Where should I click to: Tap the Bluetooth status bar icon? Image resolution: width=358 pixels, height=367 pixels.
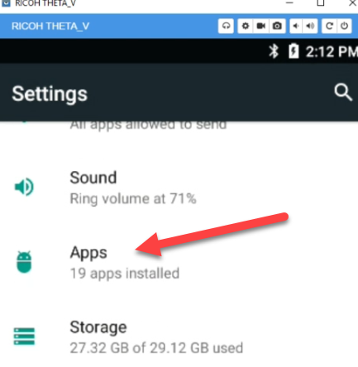pyautogui.click(x=274, y=51)
